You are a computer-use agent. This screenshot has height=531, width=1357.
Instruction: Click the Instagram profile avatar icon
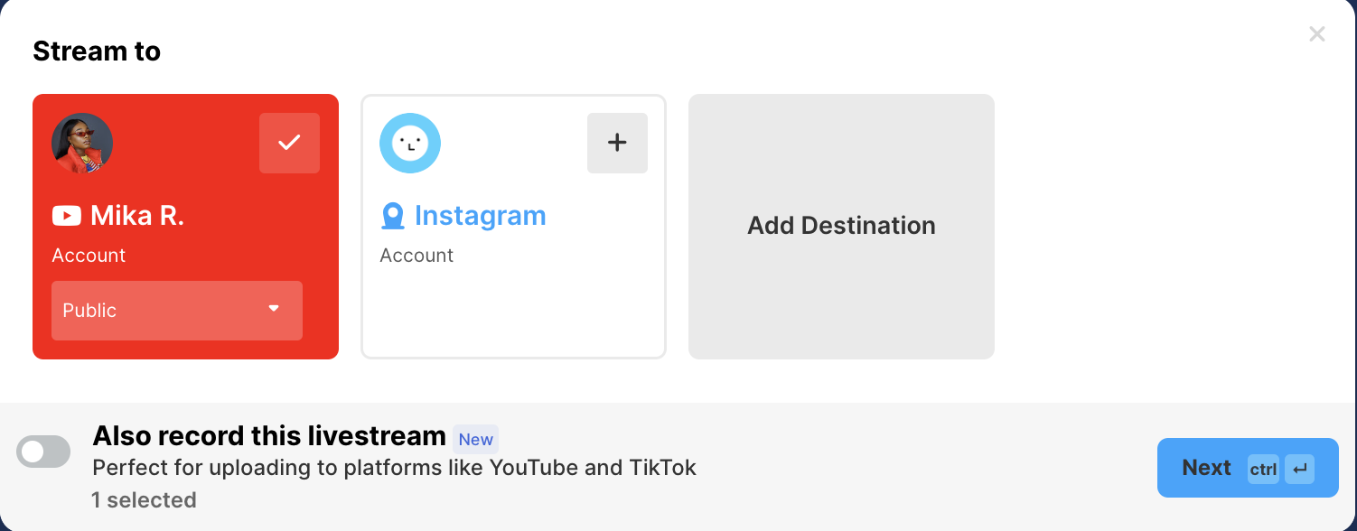pos(410,143)
